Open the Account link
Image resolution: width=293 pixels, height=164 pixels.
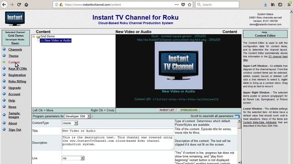[14, 94]
